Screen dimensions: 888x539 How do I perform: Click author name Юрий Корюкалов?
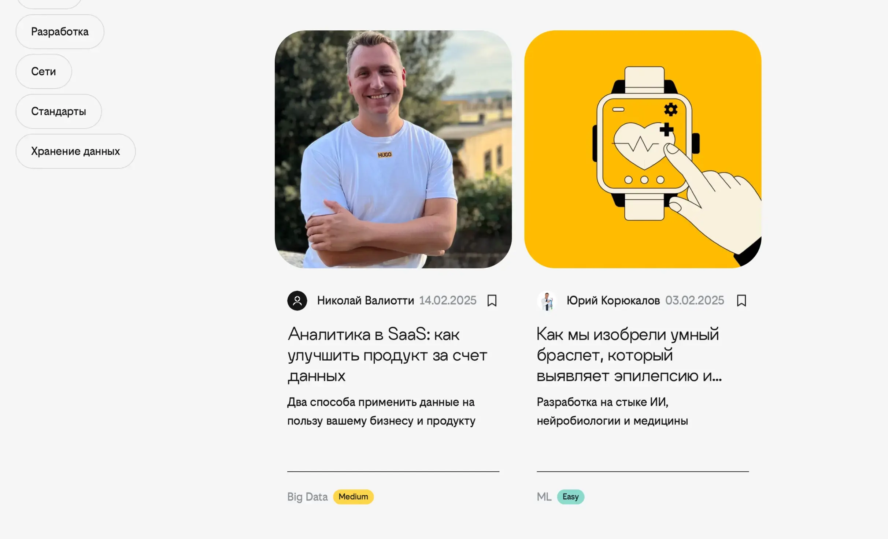[x=613, y=301]
